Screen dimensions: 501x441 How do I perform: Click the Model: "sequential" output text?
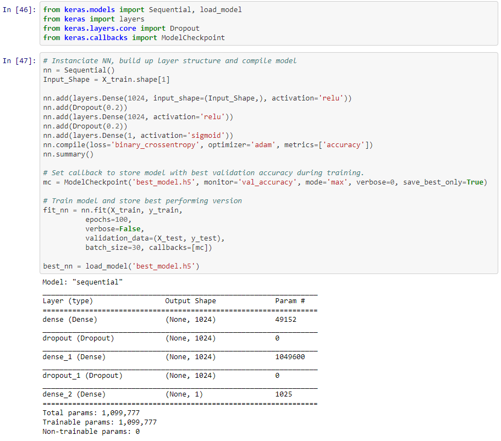(x=82, y=282)
